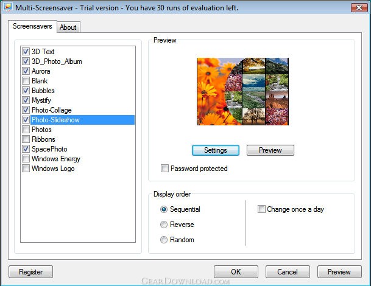Viewport: 371px width, 286px height.
Task: Select the 3D Text list entry
Action: click(43, 52)
